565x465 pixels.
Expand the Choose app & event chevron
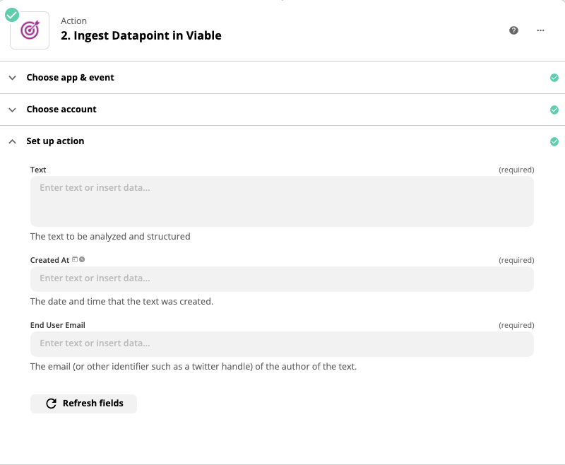point(12,78)
